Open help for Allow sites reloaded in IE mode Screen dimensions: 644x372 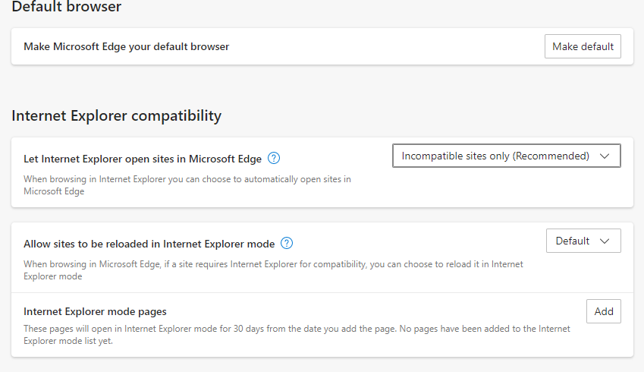[287, 244]
